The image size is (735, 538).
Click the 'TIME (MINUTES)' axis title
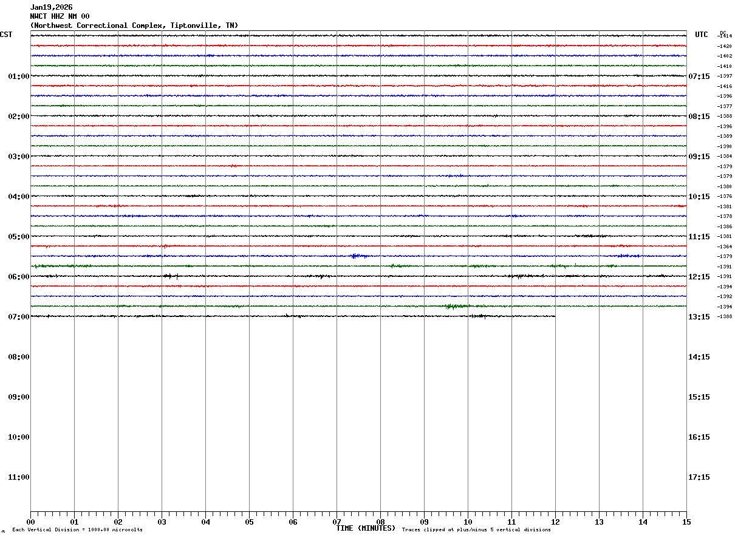(x=366, y=528)
